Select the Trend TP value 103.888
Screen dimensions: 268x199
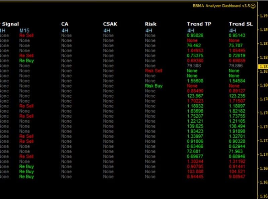[x=195, y=171]
